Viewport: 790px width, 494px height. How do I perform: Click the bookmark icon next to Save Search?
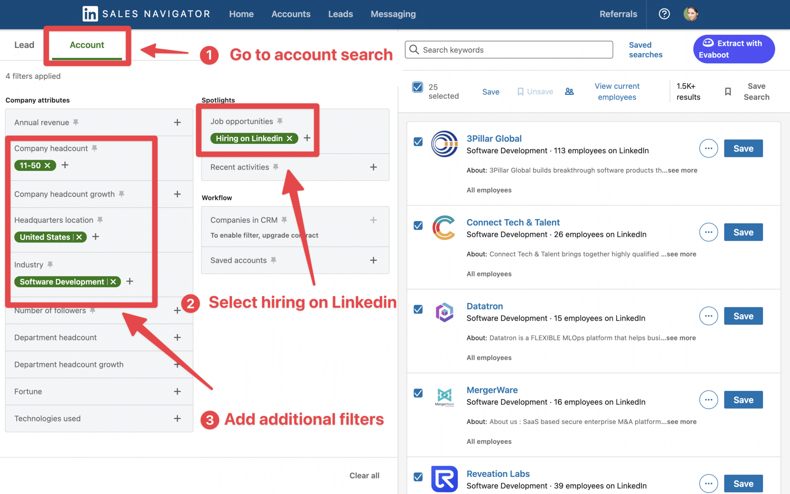[728, 91]
